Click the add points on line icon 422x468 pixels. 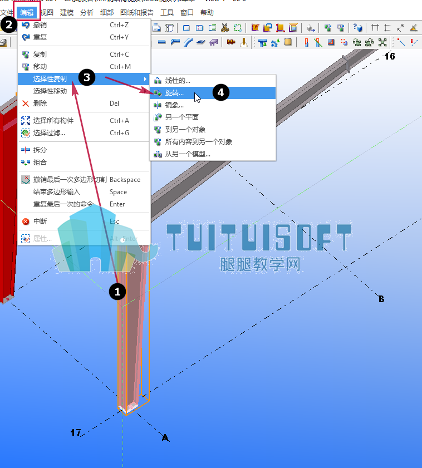pos(401,42)
